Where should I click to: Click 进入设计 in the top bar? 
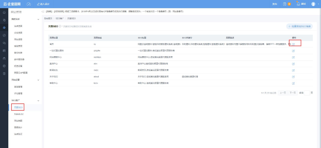point(43,4)
